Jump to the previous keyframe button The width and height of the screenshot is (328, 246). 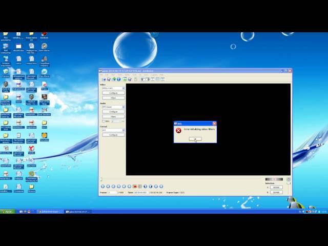pyautogui.click(x=124, y=187)
